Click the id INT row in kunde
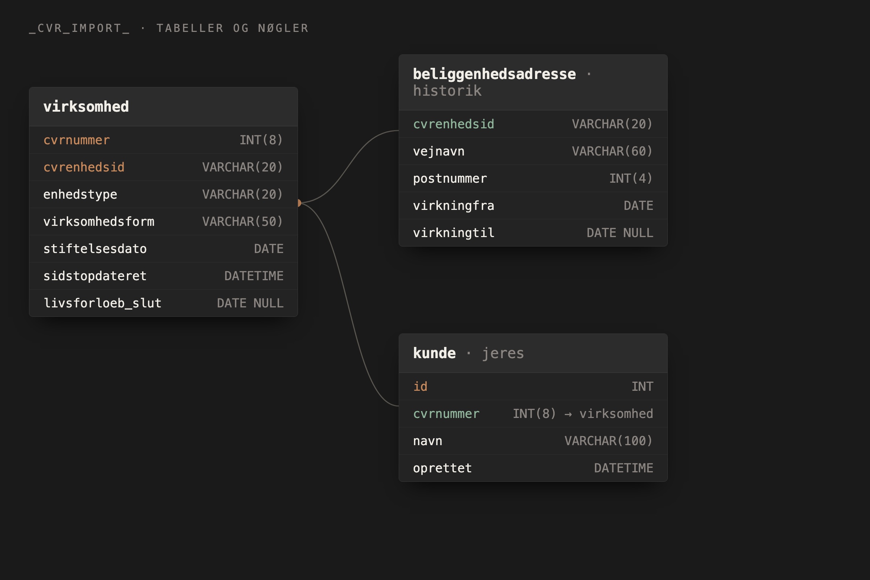Image resolution: width=870 pixels, height=580 pixels. 533,386
